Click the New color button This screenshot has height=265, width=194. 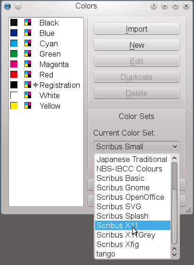pyautogui.click(x=137, y=45)
